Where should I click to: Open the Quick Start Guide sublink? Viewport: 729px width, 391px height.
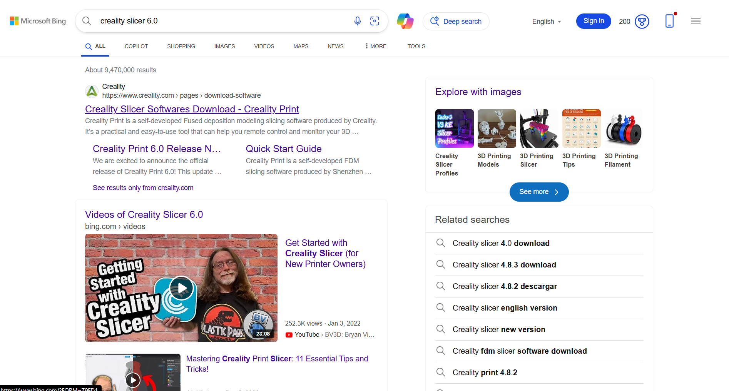284,149
